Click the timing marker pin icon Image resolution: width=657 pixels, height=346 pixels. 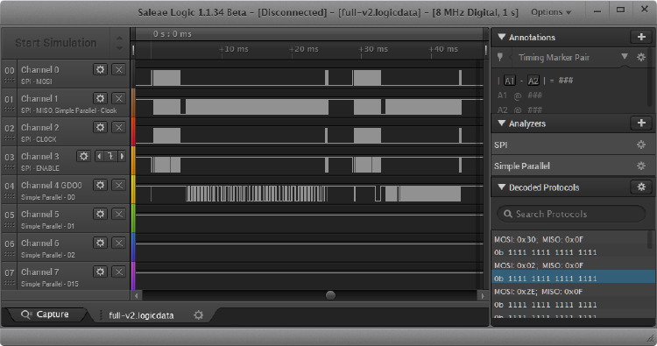[500, 58]
